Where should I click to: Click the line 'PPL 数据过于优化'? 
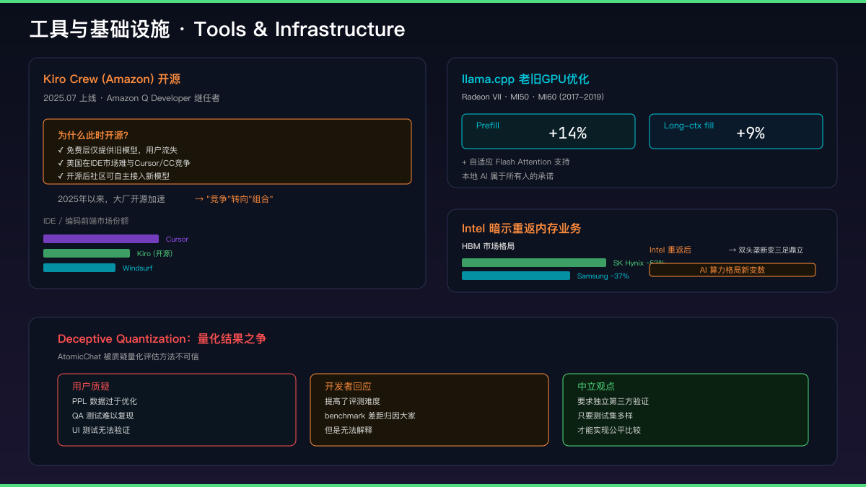pyautogui.click(x=105, y=401)
